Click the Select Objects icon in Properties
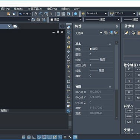The height and width of the screenshot is (140, 140). (111, 33)
